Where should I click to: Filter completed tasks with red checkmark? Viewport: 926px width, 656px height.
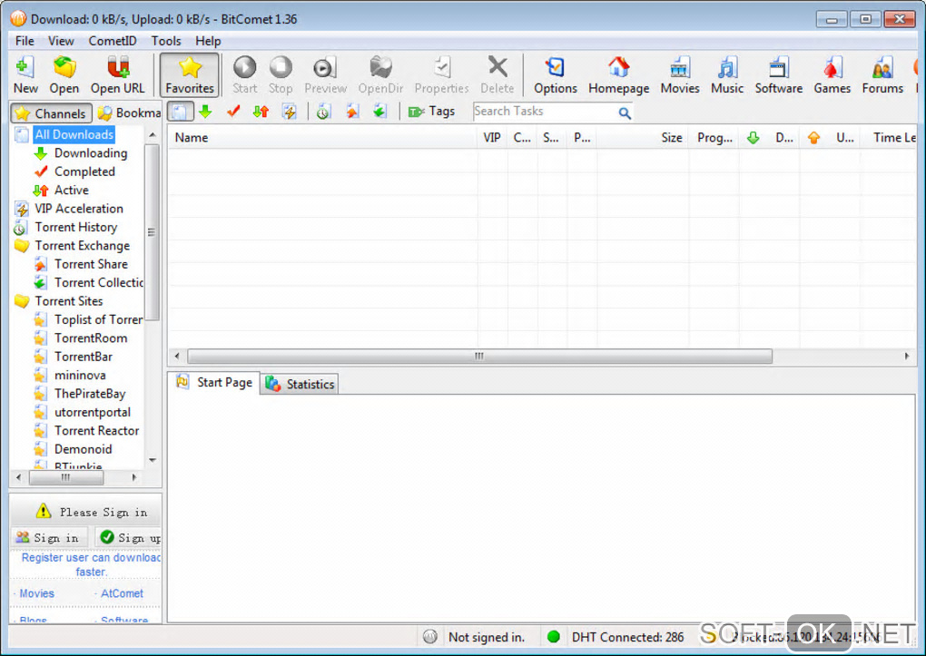click(x=233, y=112)
